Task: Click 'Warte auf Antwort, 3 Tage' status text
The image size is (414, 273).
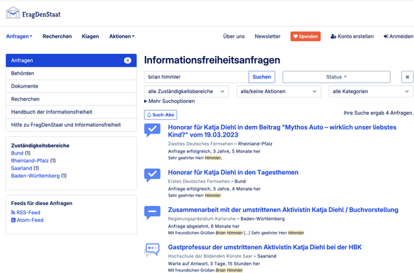Action: tap(214, 264)
